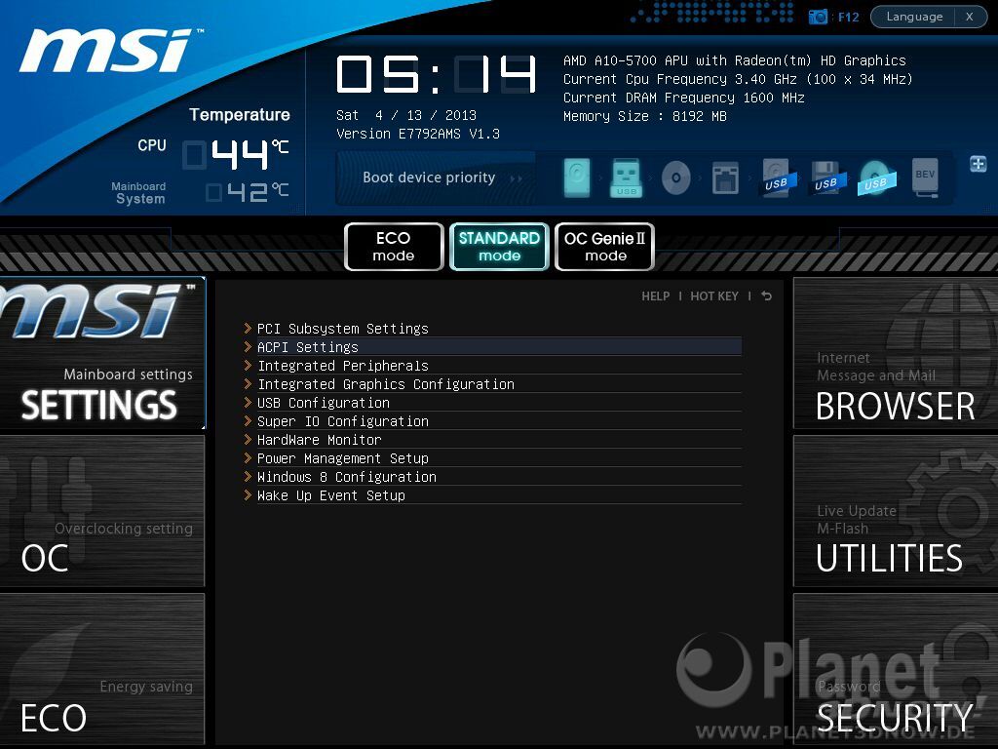Click the back arrow icon next to HOT KEY
This screenshot has width=998, height=749.
coord(766,296)
